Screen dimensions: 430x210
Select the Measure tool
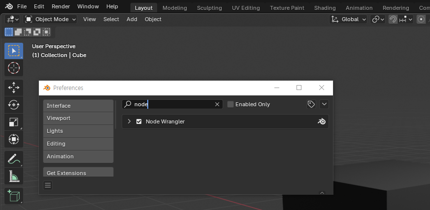click(14, 176)
